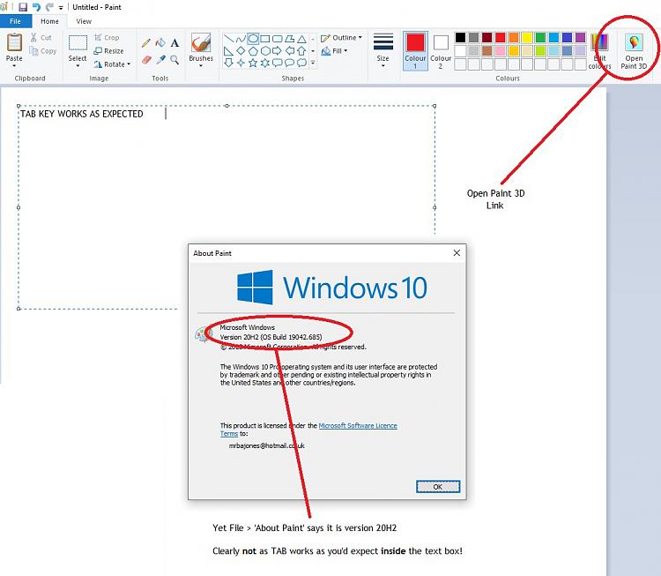661x576 pixels.
Task: Select the Oval shape
Action: [253, 39]
